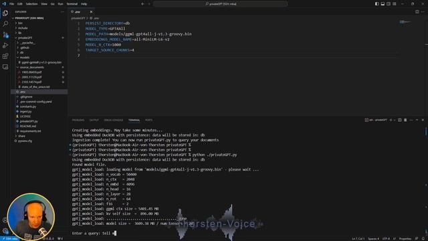
Task: Expand the __pycache__ folder
Action: coord(27,43)
